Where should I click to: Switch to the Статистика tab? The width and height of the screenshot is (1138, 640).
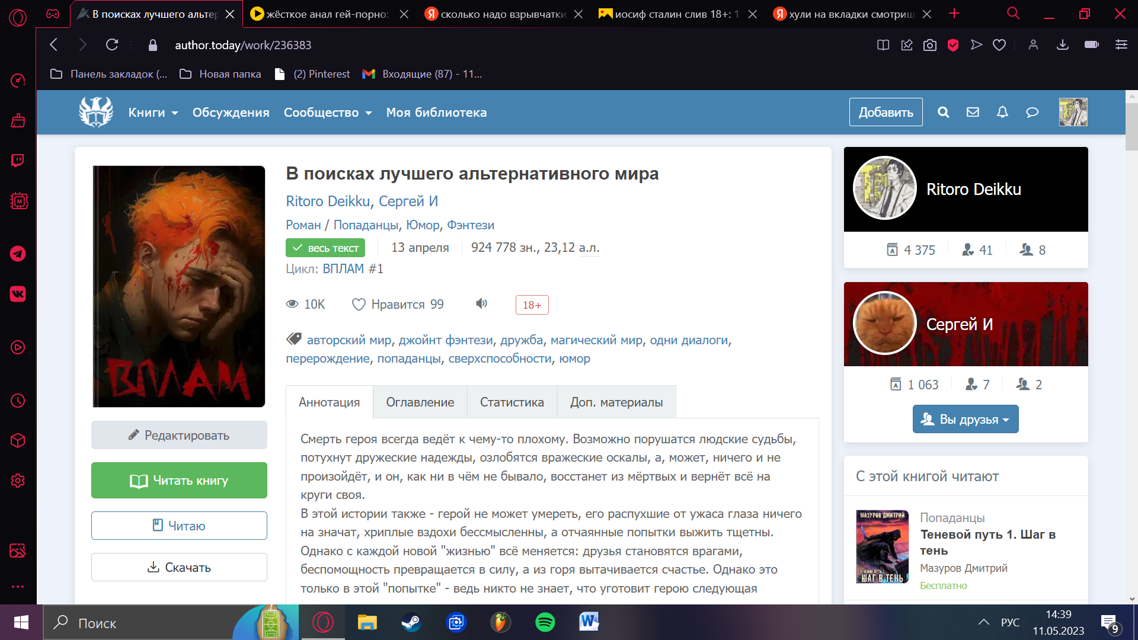512,402
